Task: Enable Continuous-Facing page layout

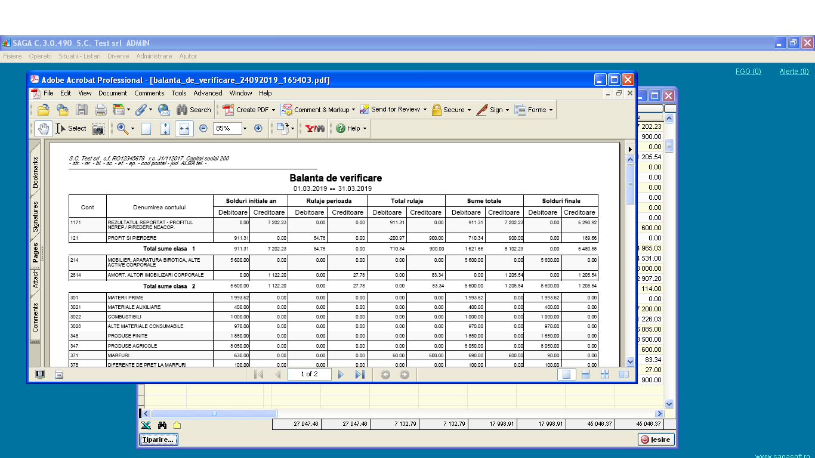Action: click(604, 375)
